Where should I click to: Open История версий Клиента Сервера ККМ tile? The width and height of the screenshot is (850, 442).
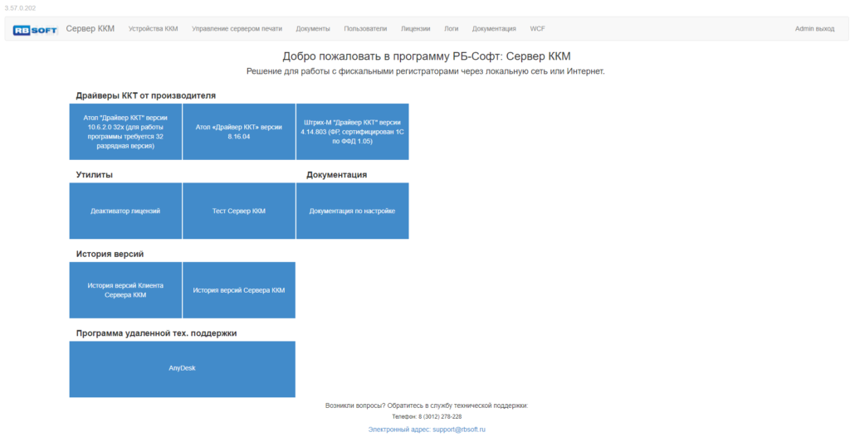point(125,290)
